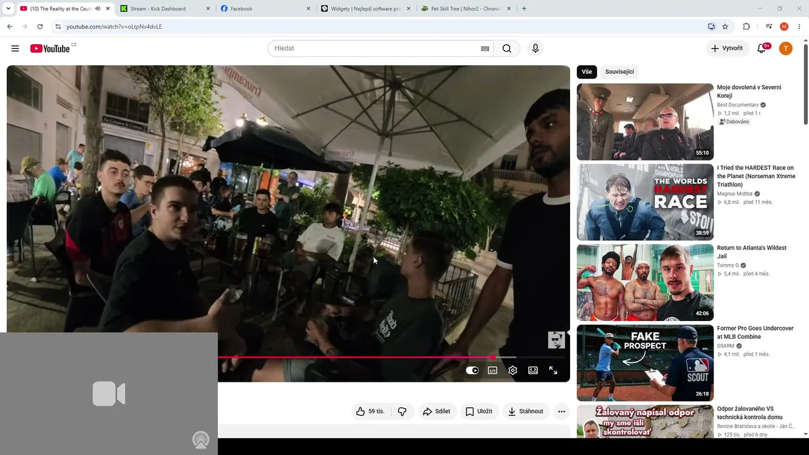Viewport: 809px width, 455px height.
Task: Open the Tommy G channel link
Action: coord(728,265)
